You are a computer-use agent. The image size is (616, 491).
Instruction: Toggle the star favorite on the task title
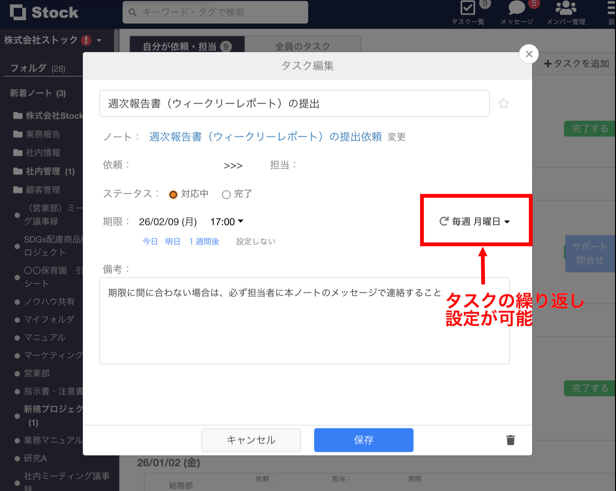pos(503,103)
